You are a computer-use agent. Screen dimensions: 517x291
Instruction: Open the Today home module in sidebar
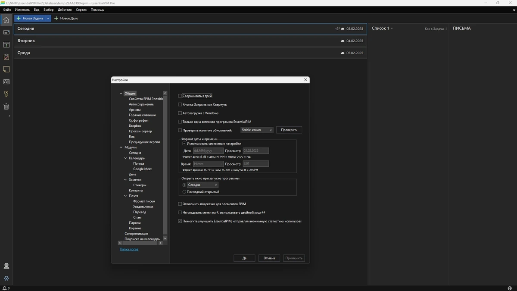click(6, 20)
